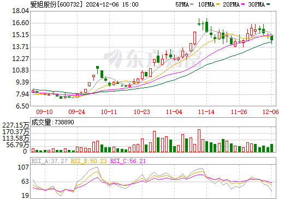Click the 18.04 price axis label
Viewport: 284px width, 199px height.
(20, 11)
